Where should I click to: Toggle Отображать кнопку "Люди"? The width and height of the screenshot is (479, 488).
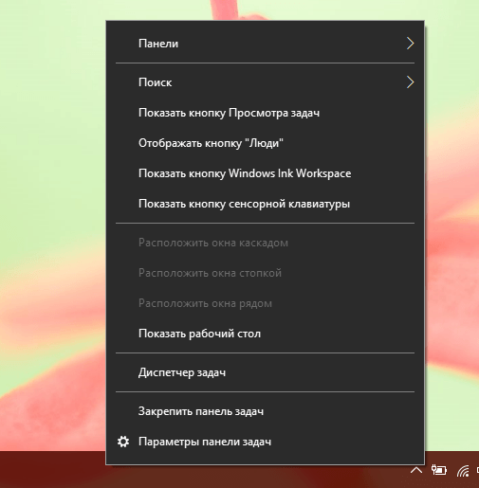point(265,143)
